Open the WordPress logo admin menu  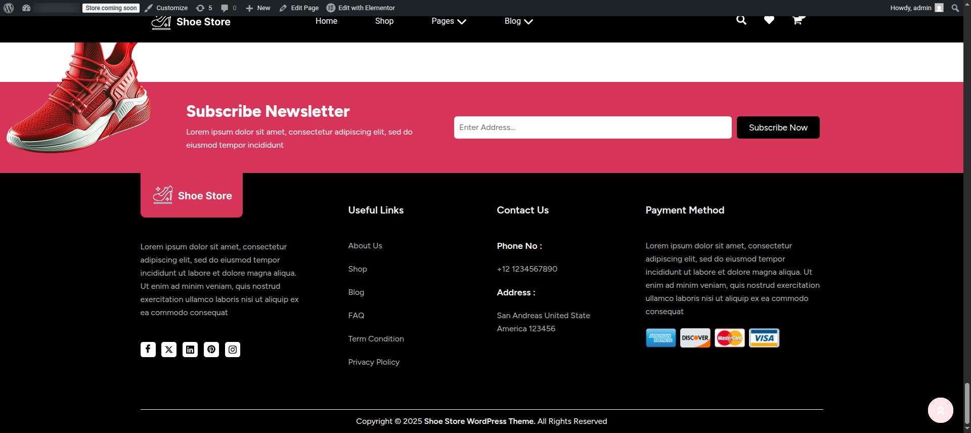click(x=9, y=8)
